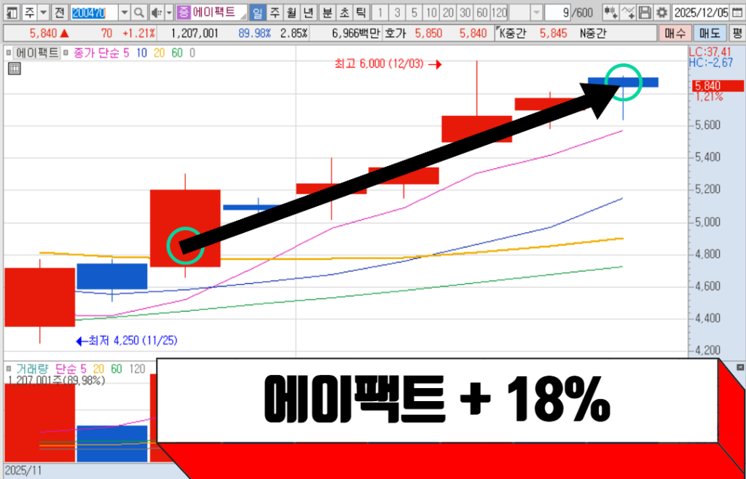Click the grid table icon on chart

pyautogui.click(x=14, y=68)
